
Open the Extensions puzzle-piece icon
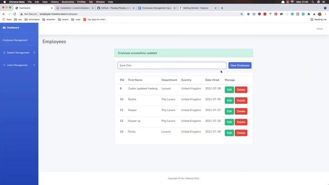308,14
